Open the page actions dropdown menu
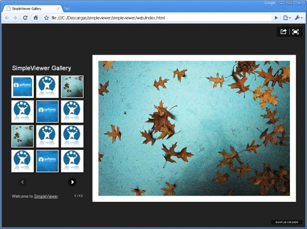Image resolution: width=307 pixels, height=229 pixels. click(x=286, y=18)
